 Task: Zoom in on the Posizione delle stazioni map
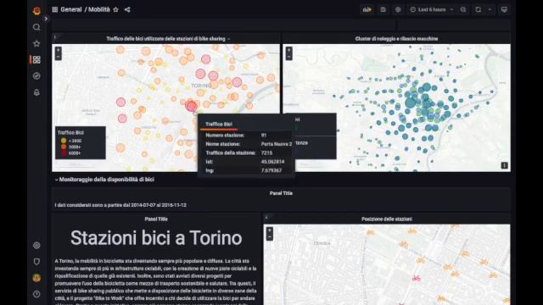(270, 230)
